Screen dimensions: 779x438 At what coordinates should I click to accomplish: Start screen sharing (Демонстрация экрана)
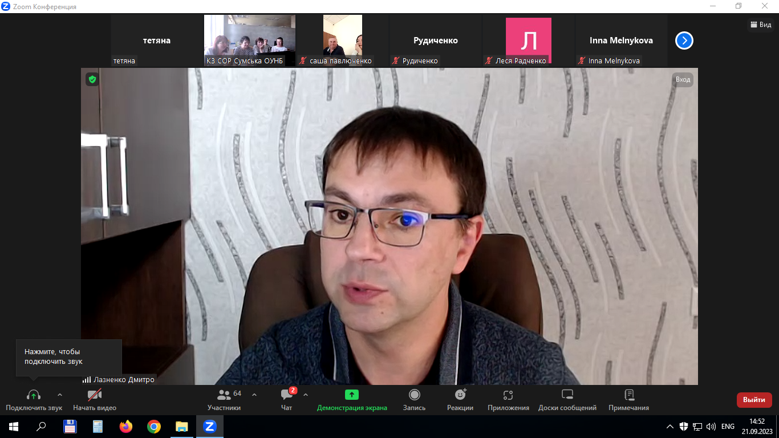click(352, 395)
